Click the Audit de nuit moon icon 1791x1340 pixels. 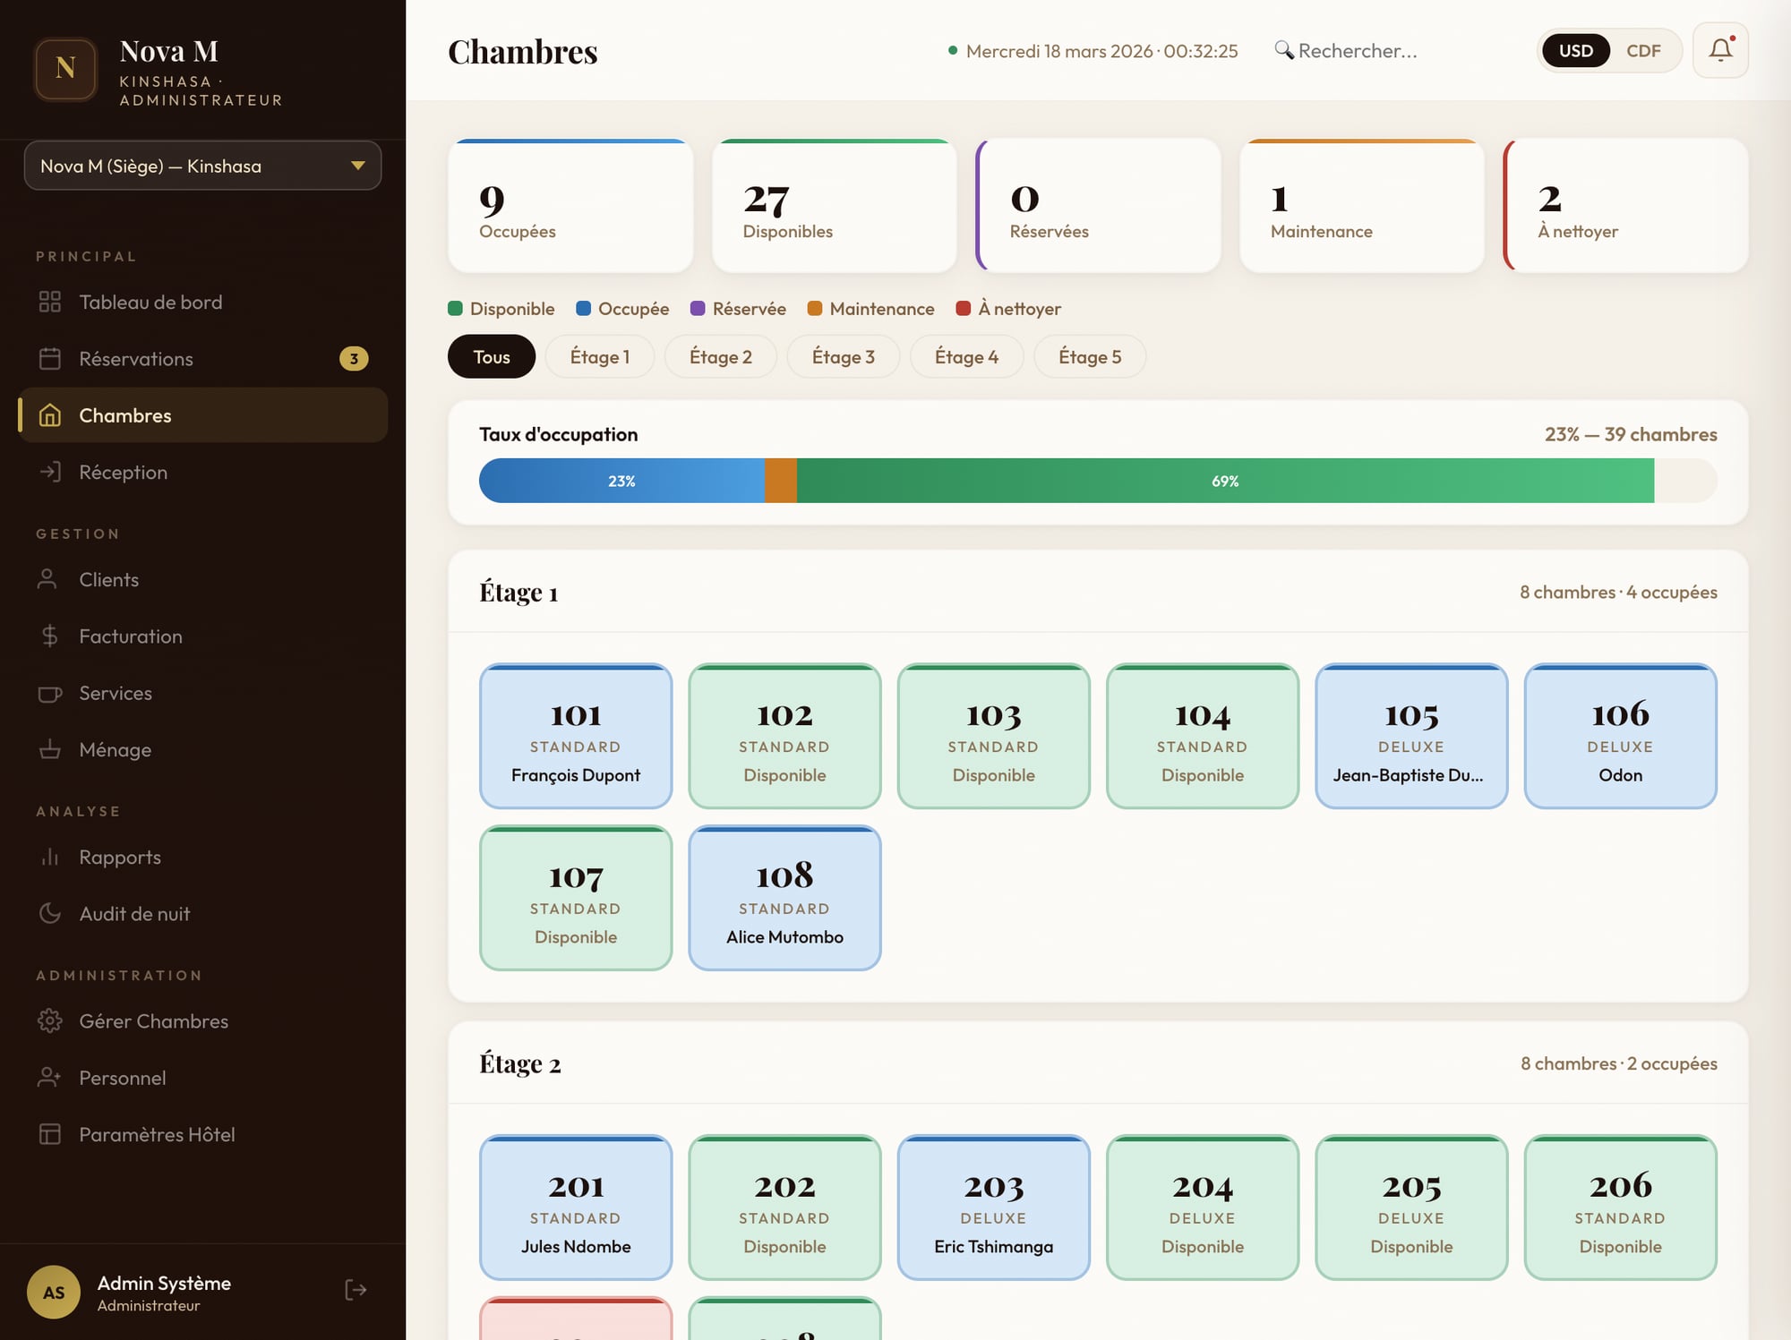click(x=50, y=914)
